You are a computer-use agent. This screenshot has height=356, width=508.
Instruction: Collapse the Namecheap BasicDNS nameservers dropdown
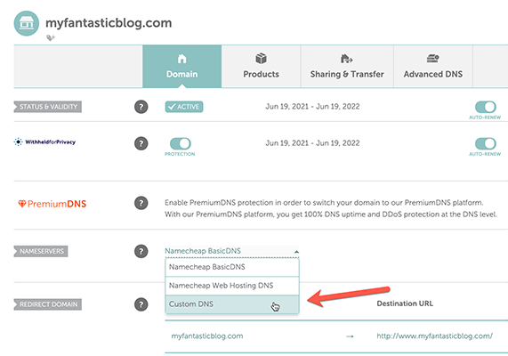[232, 251]
